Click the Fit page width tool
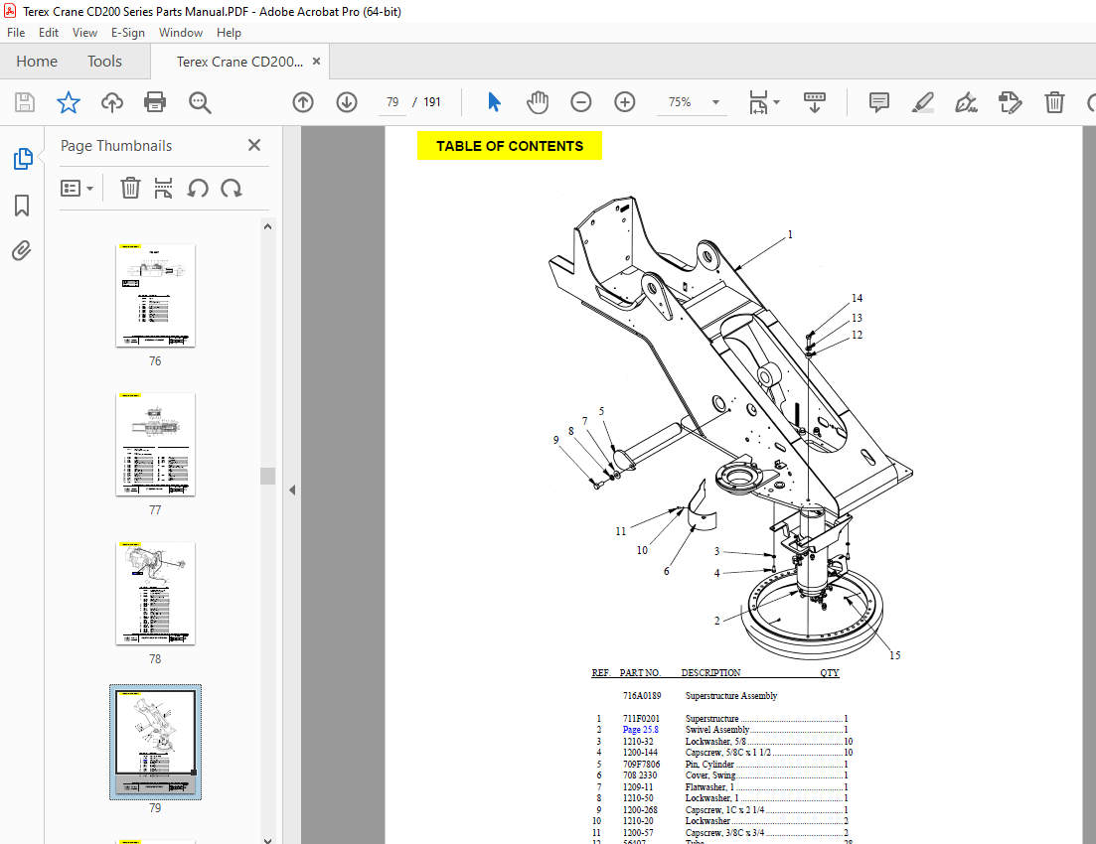 [x=758, y=102]
